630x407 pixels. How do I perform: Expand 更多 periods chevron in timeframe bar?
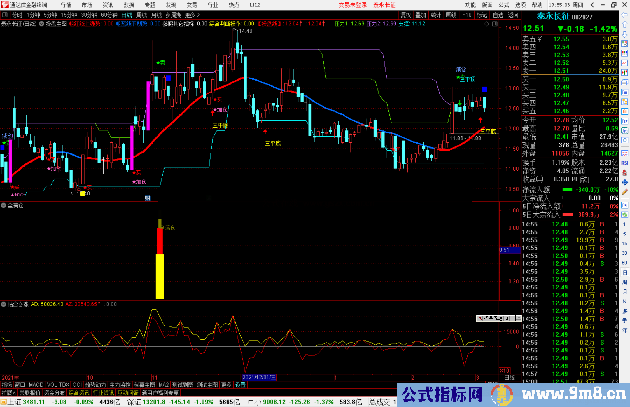[198, 15]
